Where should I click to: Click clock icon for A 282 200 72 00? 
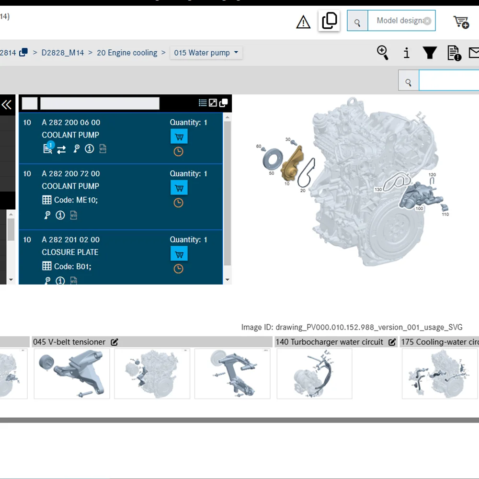click(x=178, y=203)
